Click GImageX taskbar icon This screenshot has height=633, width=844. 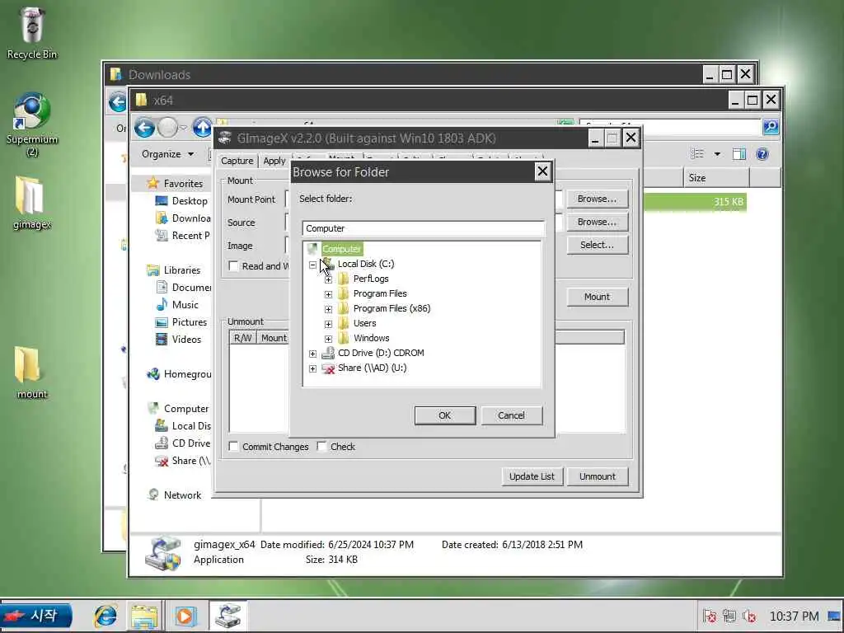[227, 616]
